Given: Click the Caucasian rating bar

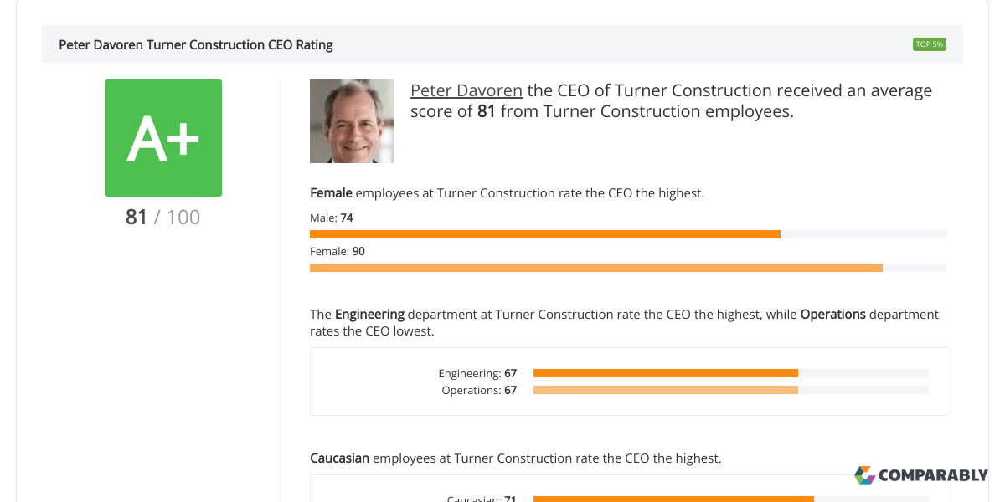Looking at the screenshot, I should pos(730,499).
